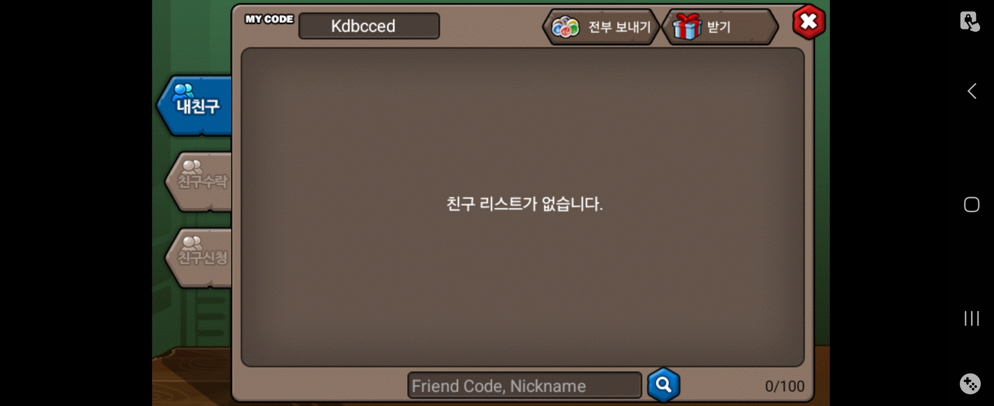Tap the Android back arrow
The width and height of the screenshot is (994, 406).
click(972, 91)
